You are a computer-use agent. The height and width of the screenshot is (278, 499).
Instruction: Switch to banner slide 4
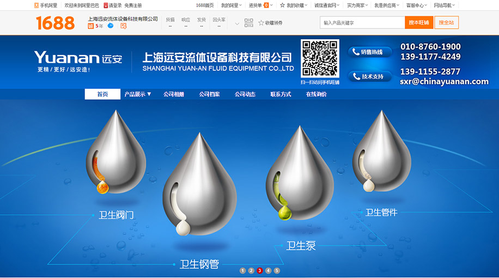[268, 270]
